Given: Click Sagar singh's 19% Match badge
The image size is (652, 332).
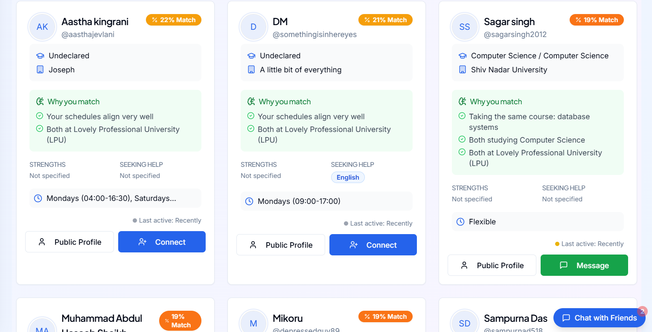Looking at the screenshot, I should 597,20.
